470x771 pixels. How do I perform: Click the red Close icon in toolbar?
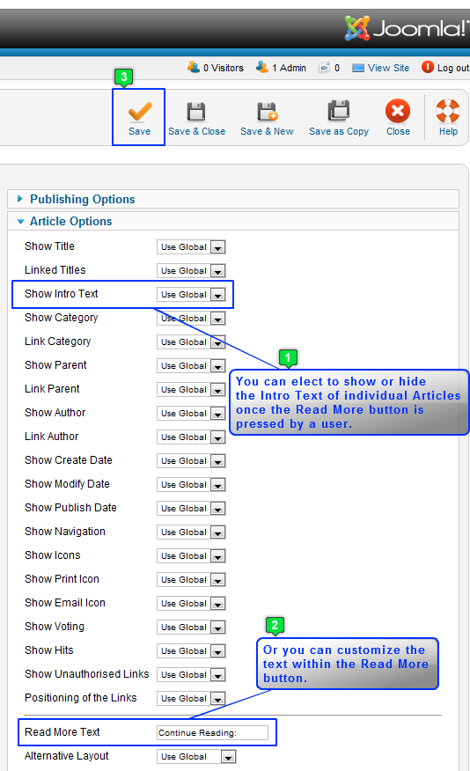398,111
